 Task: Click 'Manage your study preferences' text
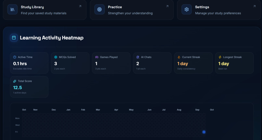218,13
